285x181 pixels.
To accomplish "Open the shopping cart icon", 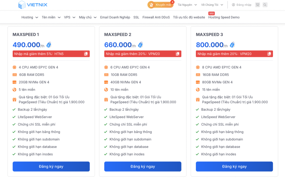I will [257, 5].
